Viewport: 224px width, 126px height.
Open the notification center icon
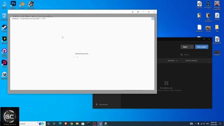(x=220, y=124)
